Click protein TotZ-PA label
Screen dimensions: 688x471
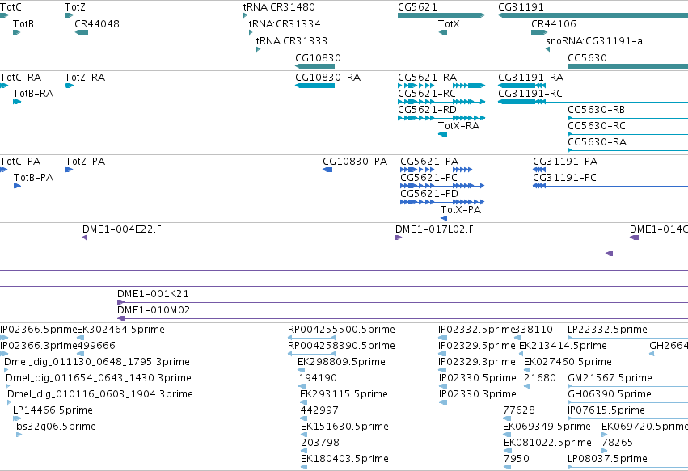[86, 162]
